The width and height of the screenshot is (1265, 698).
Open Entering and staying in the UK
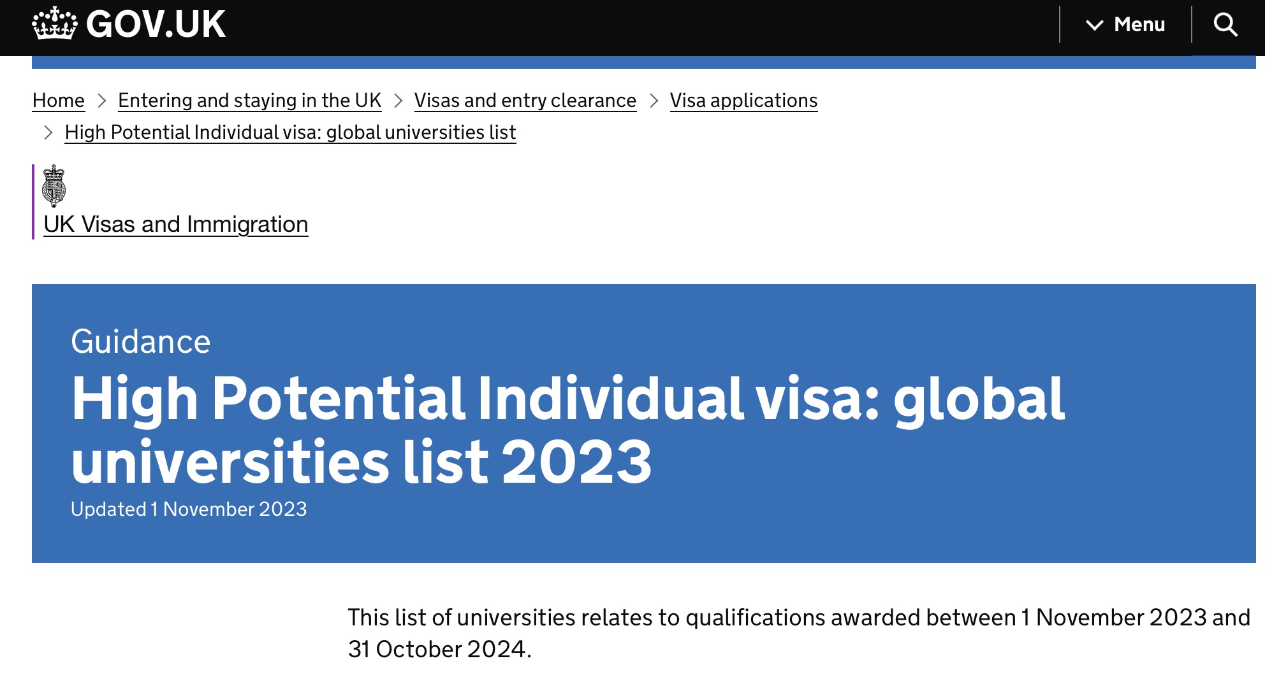(249, 101)
